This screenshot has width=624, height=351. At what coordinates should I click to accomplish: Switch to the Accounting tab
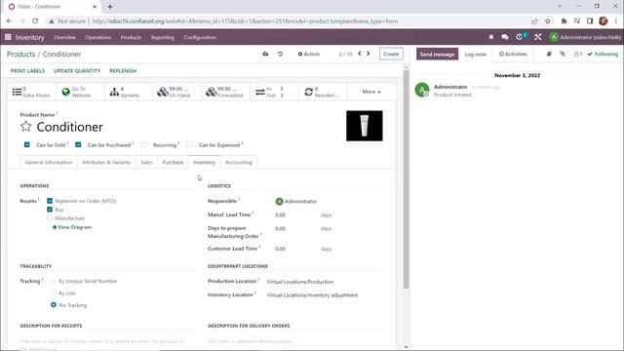coord(238,162)
